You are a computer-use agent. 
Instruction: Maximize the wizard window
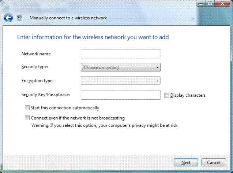pos(210,4)
